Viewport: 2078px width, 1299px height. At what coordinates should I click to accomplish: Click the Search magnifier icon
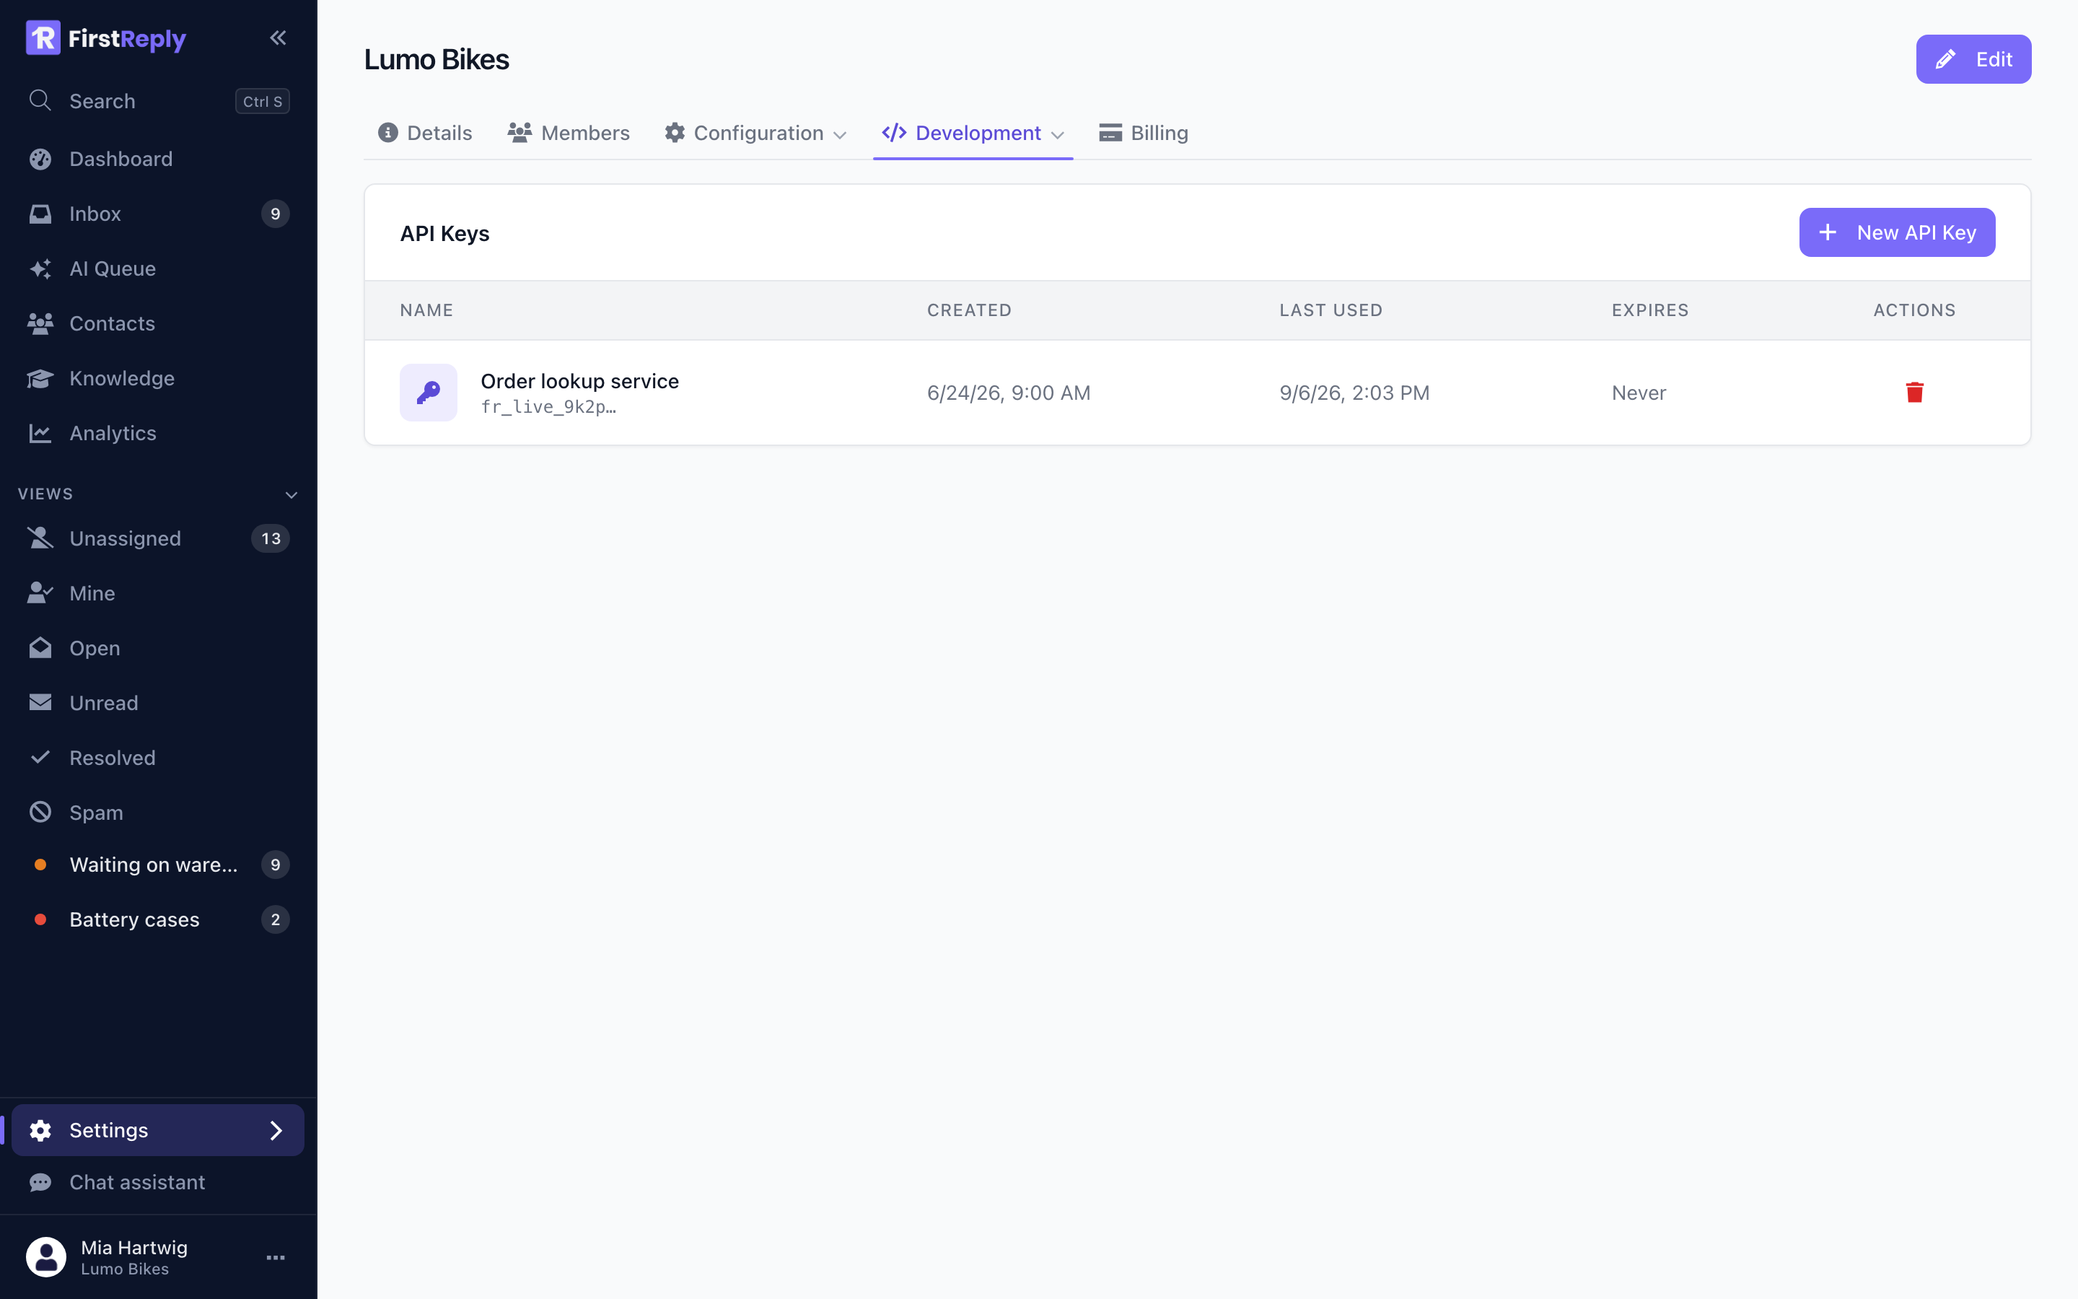40,100
